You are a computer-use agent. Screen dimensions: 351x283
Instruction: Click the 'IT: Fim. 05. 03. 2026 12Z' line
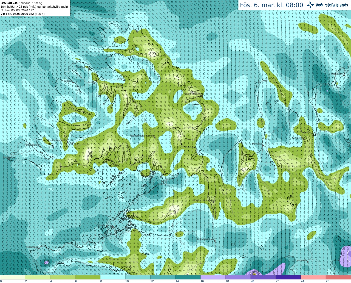[17, 10]
